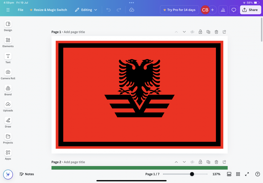Delete Page 1 with the trash icon

click(216, 32)
